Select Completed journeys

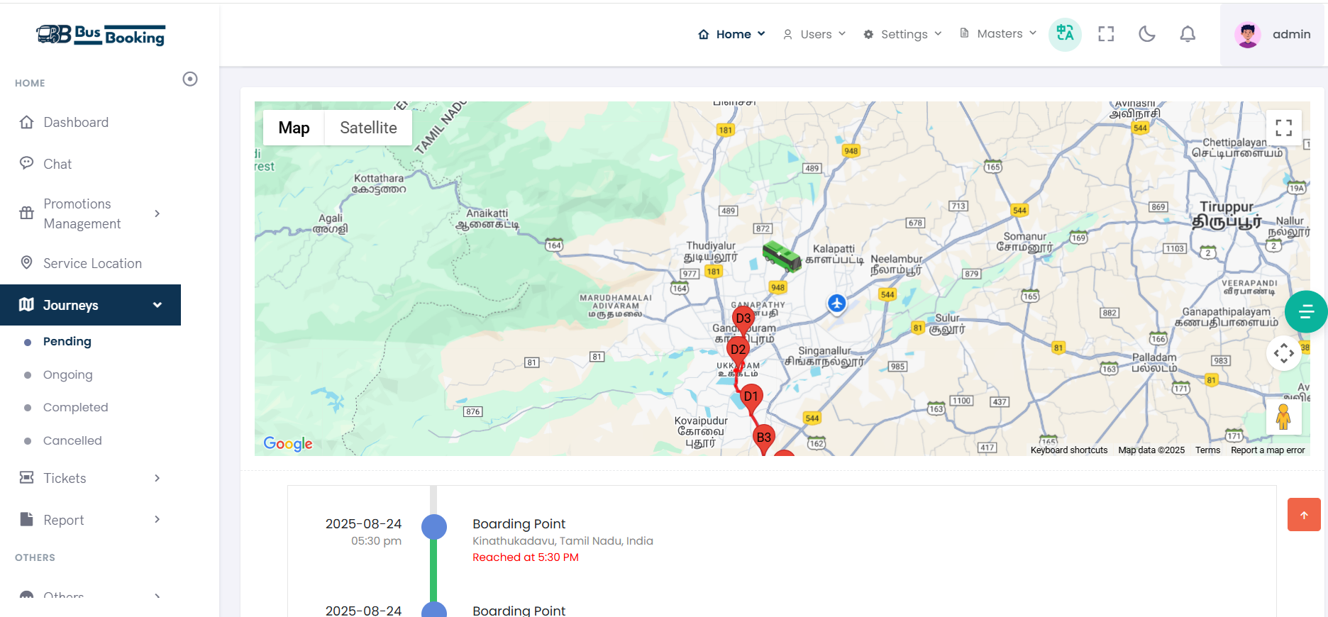coord(76,407)
